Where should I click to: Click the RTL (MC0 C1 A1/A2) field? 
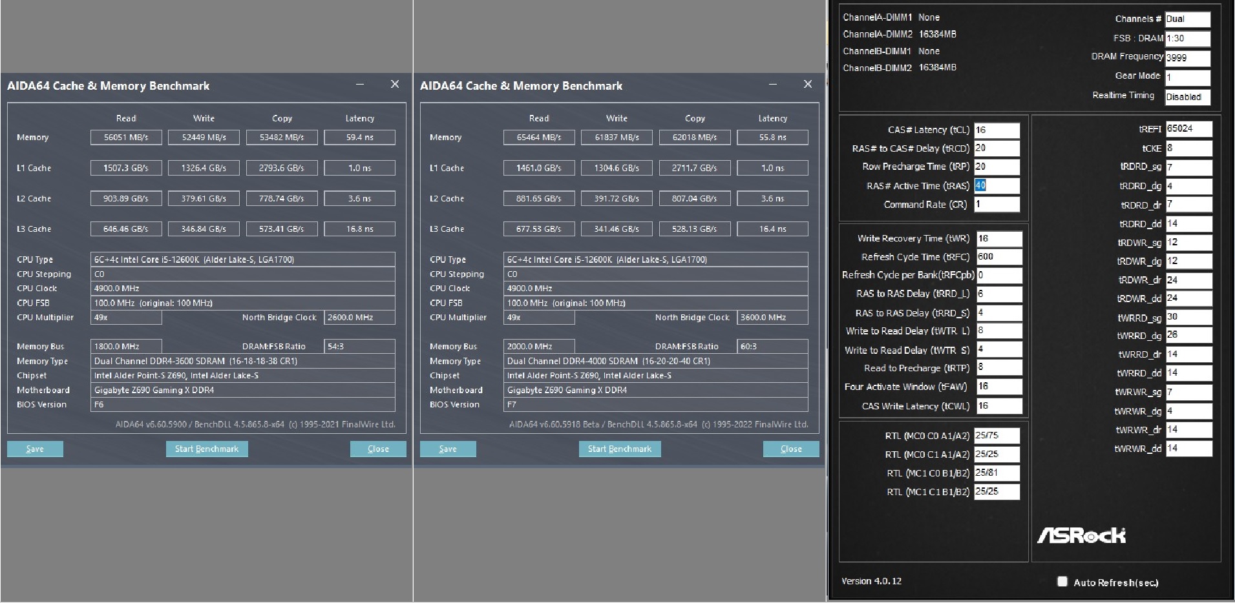[x=997, y=455]
